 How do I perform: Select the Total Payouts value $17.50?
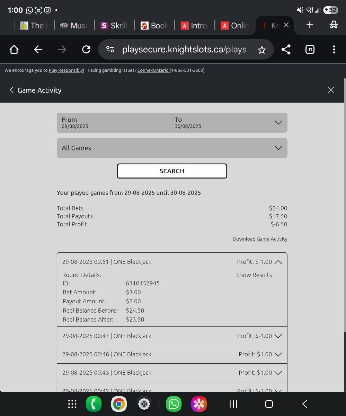pyautogui.click(x=278, y=216)
